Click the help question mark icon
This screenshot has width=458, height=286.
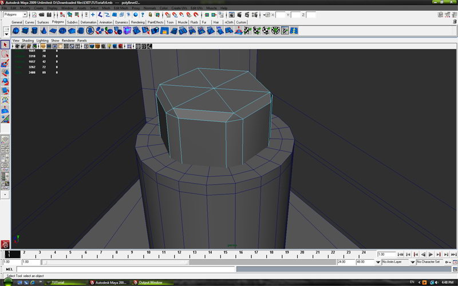click(x=143, y=15)
